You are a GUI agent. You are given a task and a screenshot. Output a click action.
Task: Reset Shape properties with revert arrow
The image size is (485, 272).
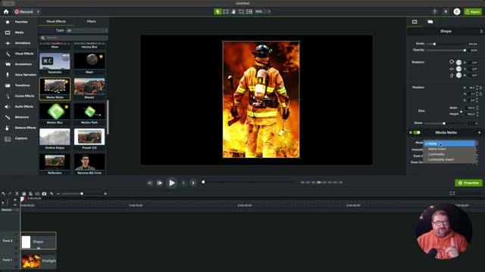[481, 32]
